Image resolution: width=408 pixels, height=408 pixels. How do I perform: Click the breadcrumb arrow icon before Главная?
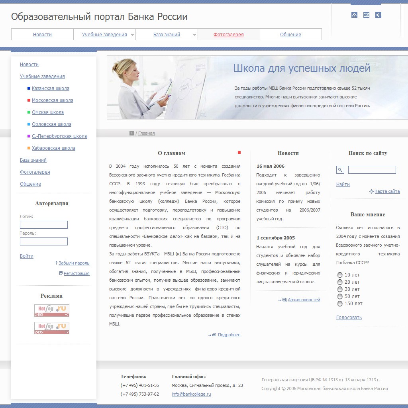pyautogui.click(x=131, y=133)
